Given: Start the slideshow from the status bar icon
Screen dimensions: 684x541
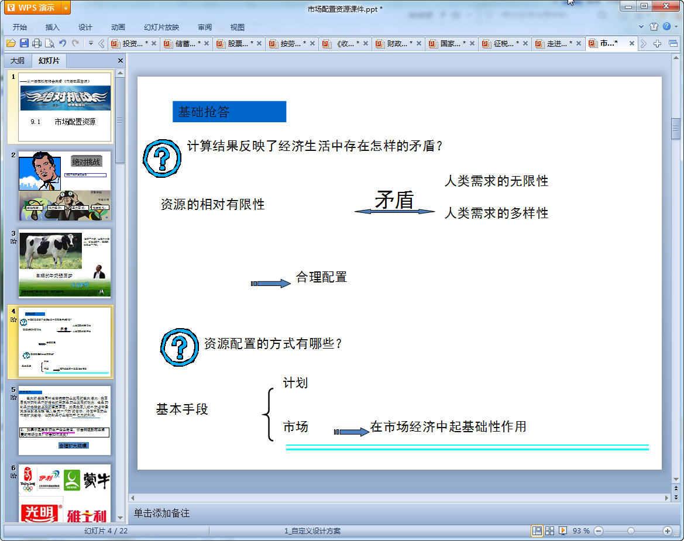Looking at the screenshot, I should (563, 530).
